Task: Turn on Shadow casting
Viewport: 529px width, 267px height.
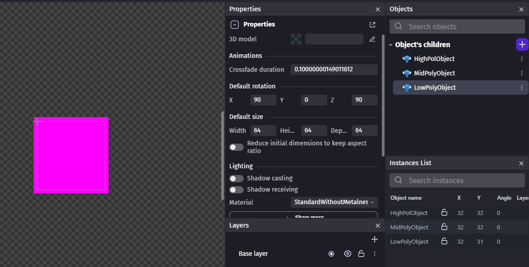Action: point(236,178)
